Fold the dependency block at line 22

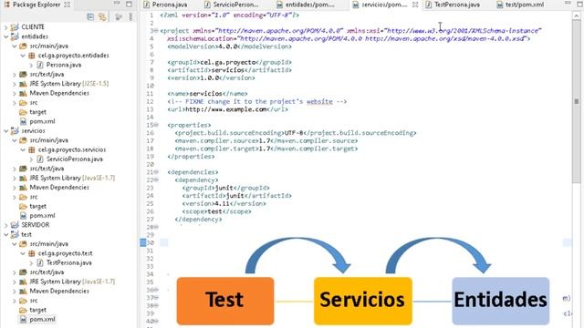coord(156,180)
